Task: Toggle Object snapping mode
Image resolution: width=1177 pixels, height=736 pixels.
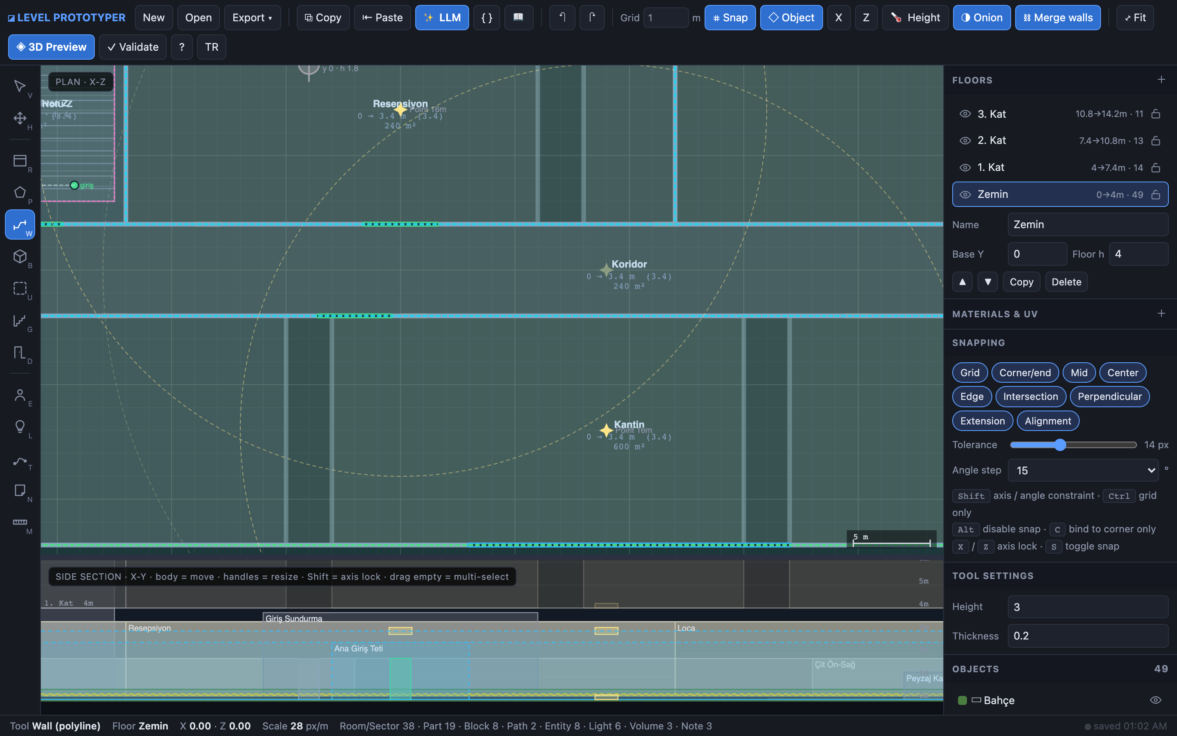Action: 791,18
